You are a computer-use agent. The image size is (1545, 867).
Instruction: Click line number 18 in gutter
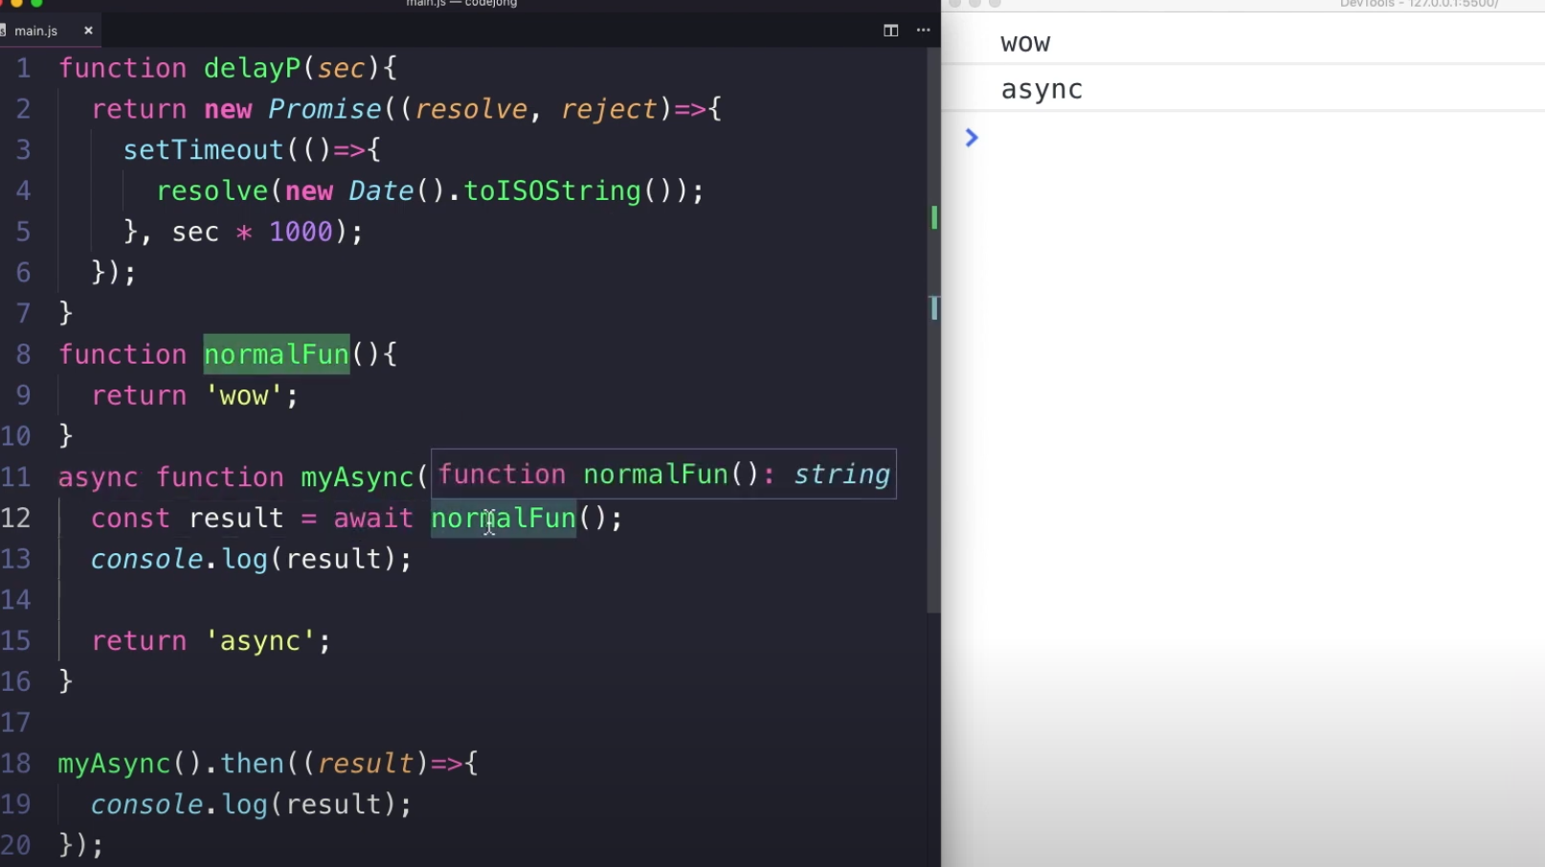point(16,764)
